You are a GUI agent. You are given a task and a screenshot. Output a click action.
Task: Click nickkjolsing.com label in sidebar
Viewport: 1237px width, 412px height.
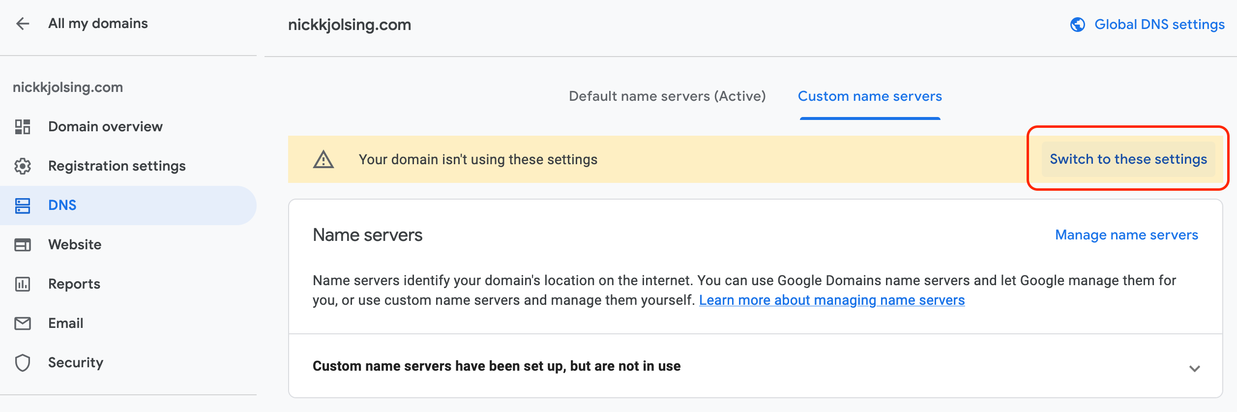click(x=68, y=88)
